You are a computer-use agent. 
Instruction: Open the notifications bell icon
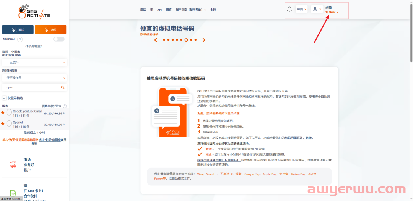click(x=289, y=9)
